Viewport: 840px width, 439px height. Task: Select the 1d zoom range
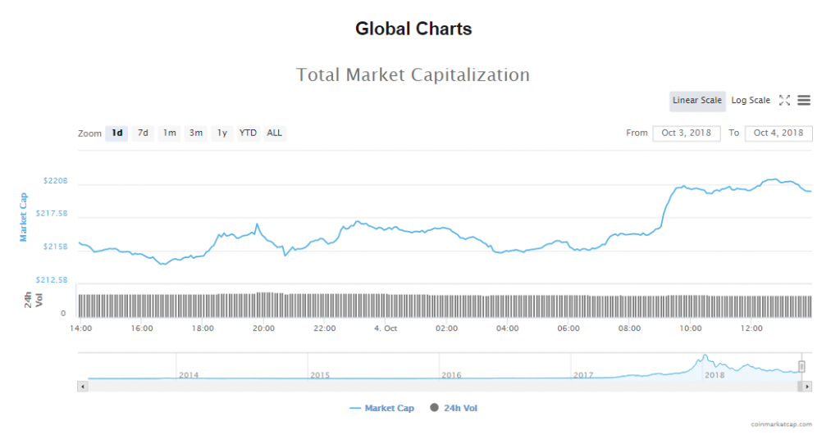[x=117, y=133]
